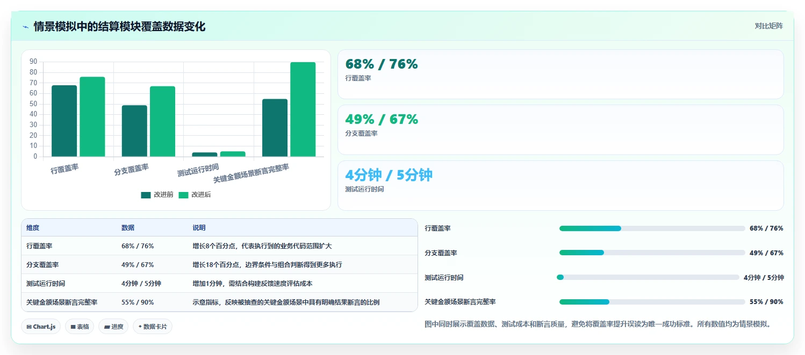
Task: Toggle the 改进前 legend swatch in the chart
Action: [x=146, y=195]
